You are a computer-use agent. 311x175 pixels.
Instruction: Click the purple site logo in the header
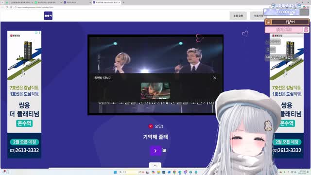[x=48, y=16]
